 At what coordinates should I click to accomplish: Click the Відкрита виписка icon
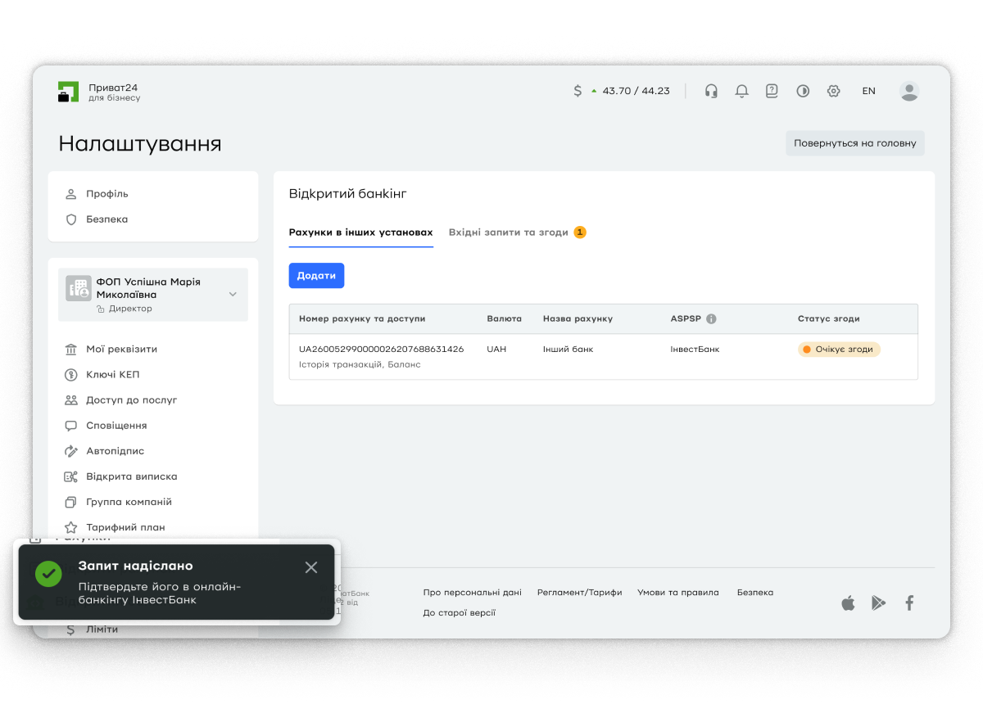point(70,476)
